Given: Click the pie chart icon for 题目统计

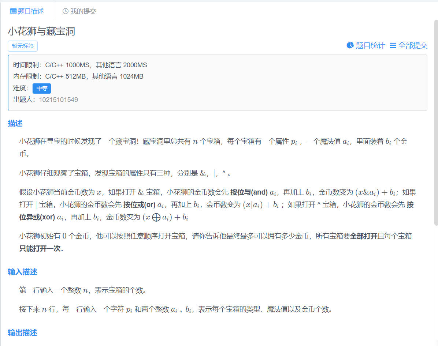Looking at the screenshot, I should pos(350,45).
